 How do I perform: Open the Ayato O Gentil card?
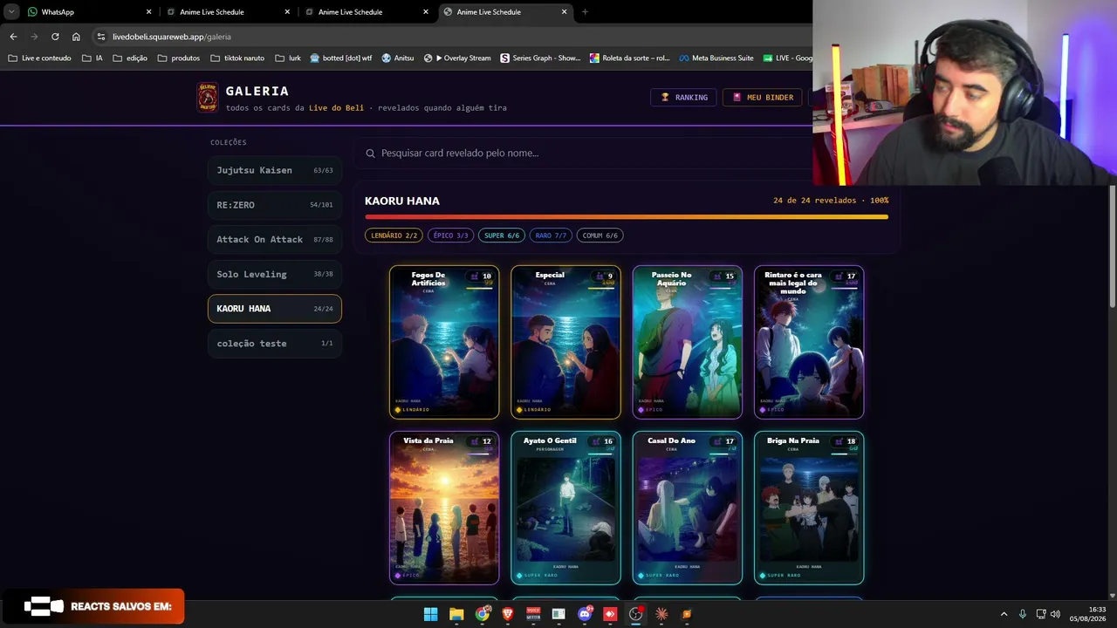(565, 508)
